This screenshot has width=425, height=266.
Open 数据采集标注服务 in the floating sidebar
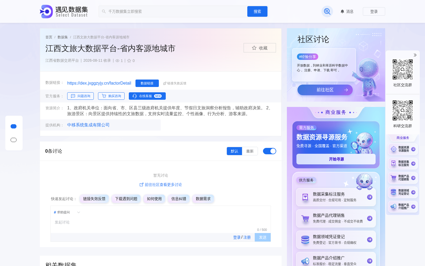point(403,164)
